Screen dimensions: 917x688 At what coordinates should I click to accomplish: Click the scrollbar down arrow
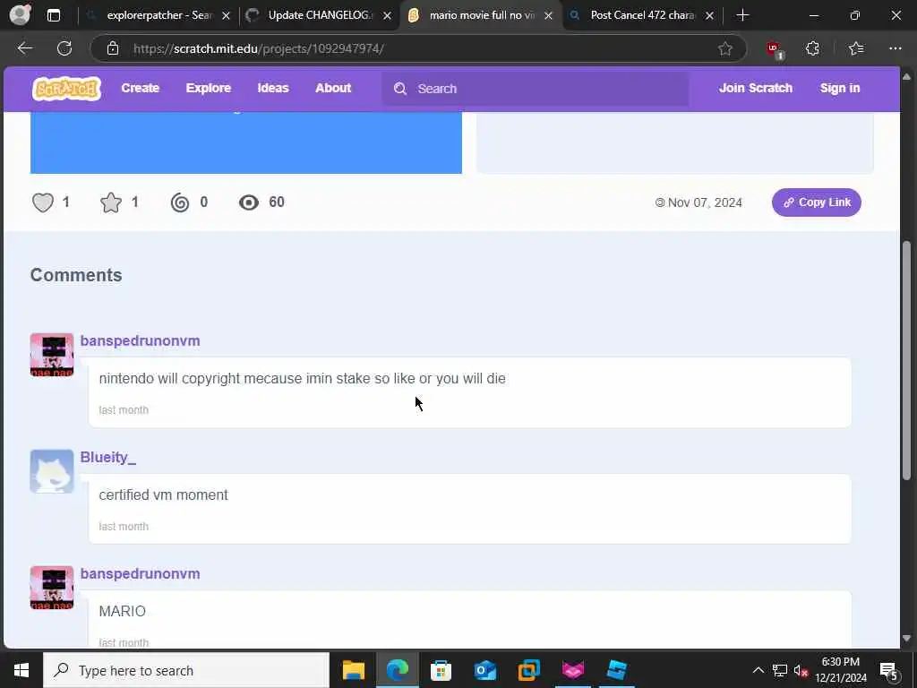[906, 638]
